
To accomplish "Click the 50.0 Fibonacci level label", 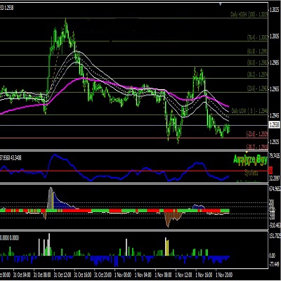I will (x=257, y=63).
